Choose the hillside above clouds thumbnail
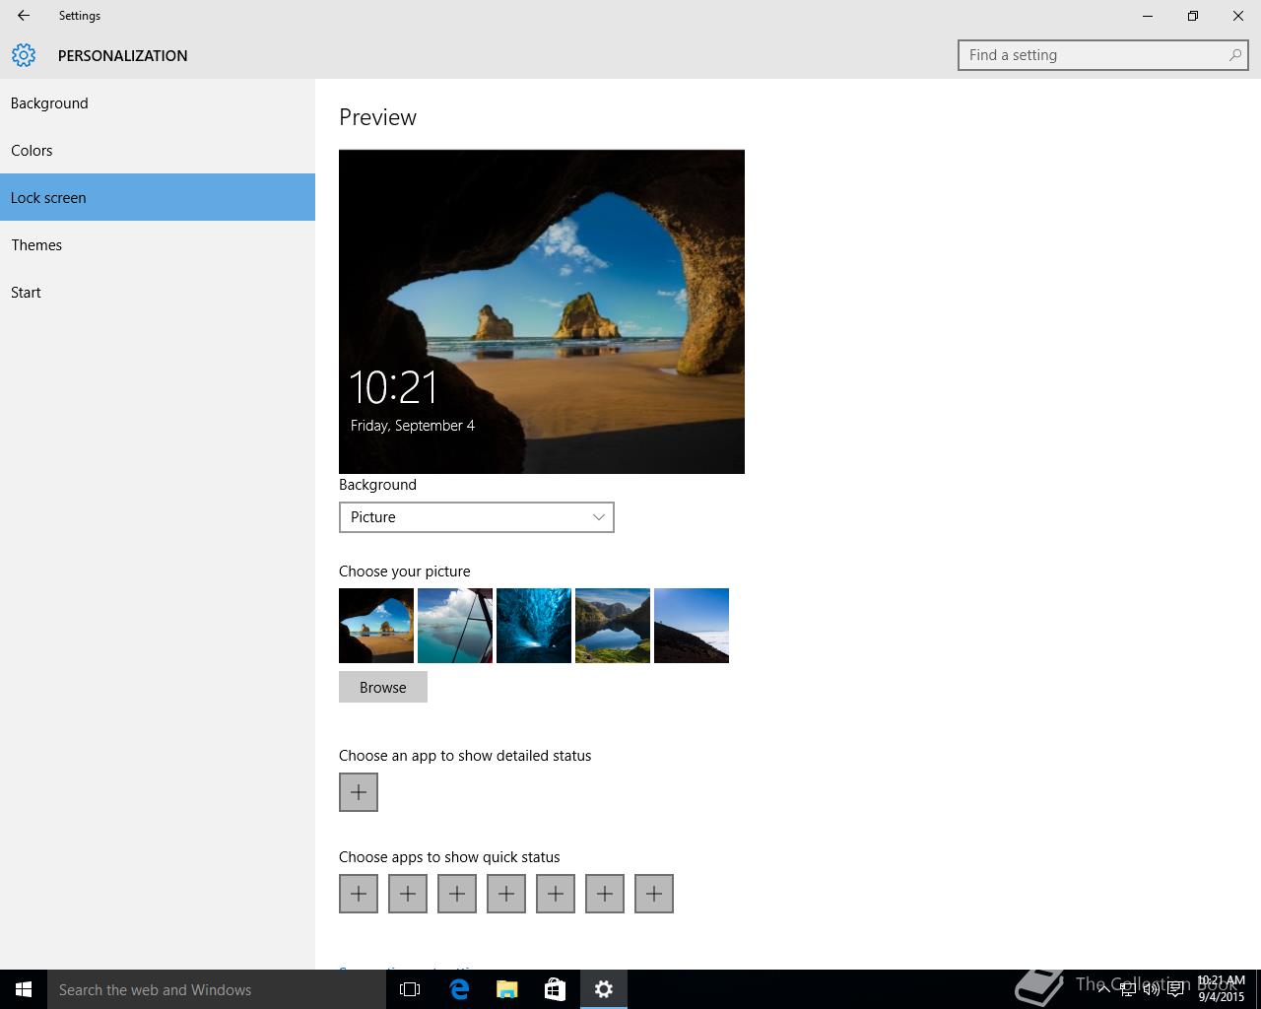 coord(692,626)
